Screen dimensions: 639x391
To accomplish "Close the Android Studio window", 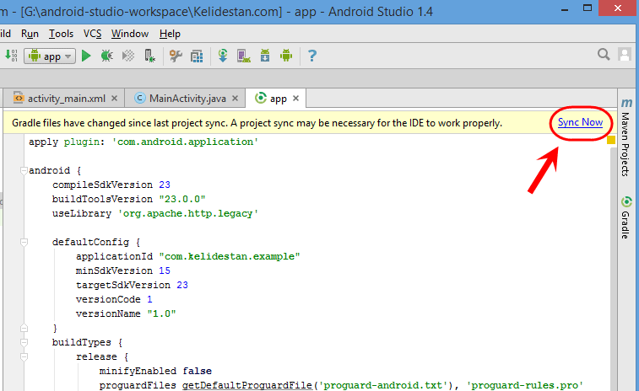I will point(618,8).
